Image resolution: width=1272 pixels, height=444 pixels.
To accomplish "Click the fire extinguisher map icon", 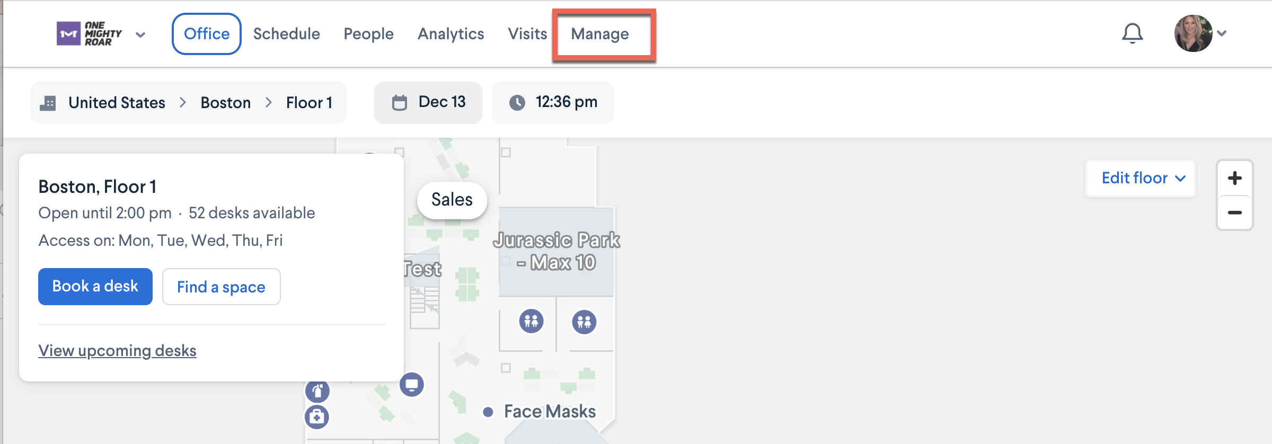I will point(317,392).
